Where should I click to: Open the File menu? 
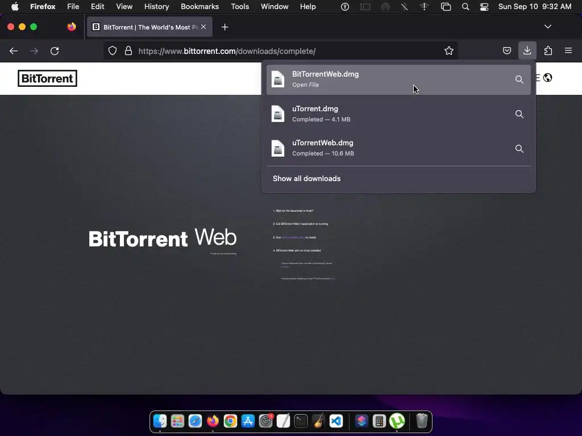(x=73, y=6)
